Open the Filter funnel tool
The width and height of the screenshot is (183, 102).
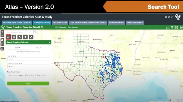[x=25, y=37]
